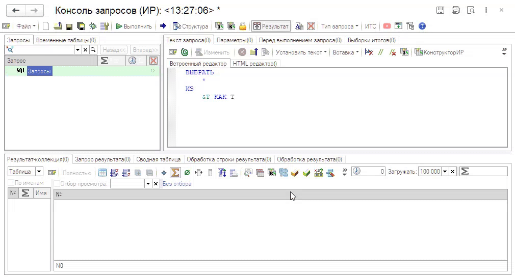Open the Файл dropdown menu

25,26
